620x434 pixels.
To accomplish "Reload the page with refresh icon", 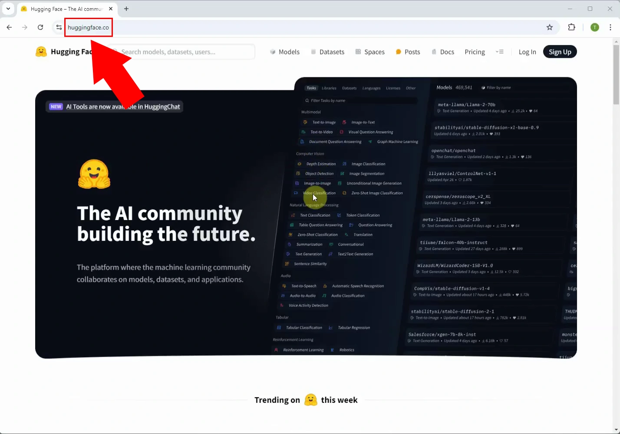I will (40, 27).
